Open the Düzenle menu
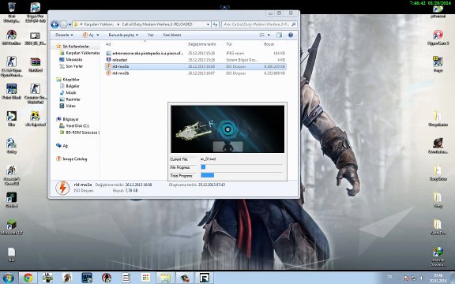455x284 pixels. pyautogui.click(x=64, y=35)
